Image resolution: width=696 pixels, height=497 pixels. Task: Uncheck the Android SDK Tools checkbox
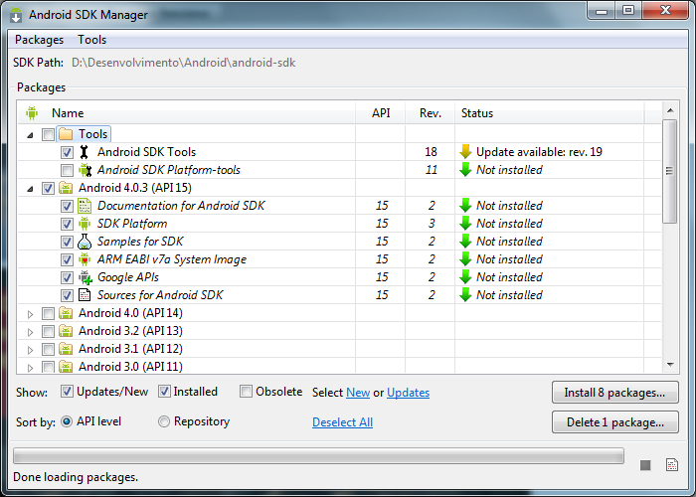click(67, 152)
